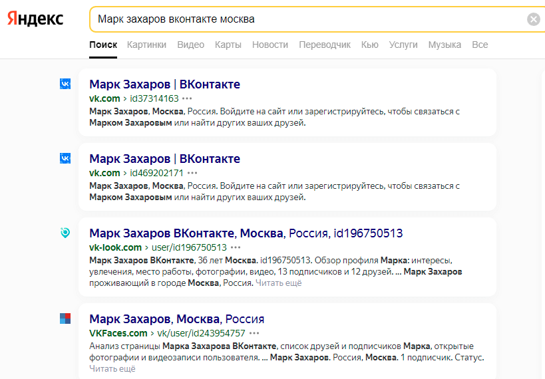Click the vk/user/id243954757 path link

tap(201, 333)
